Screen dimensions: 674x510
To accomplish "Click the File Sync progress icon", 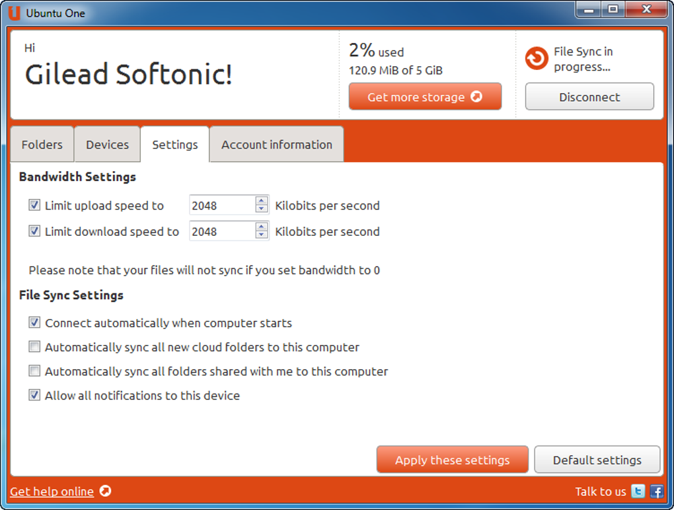I will click(x=537, y=59).
